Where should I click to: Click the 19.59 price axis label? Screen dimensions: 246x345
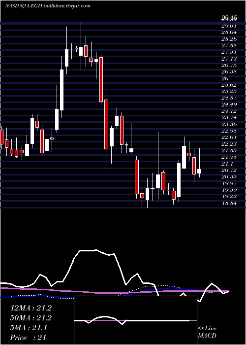(x=229, y=190)
